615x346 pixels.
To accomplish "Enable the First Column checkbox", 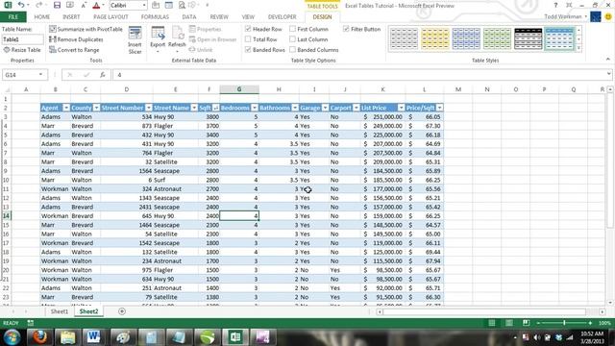I will click(x=292, y=29).
